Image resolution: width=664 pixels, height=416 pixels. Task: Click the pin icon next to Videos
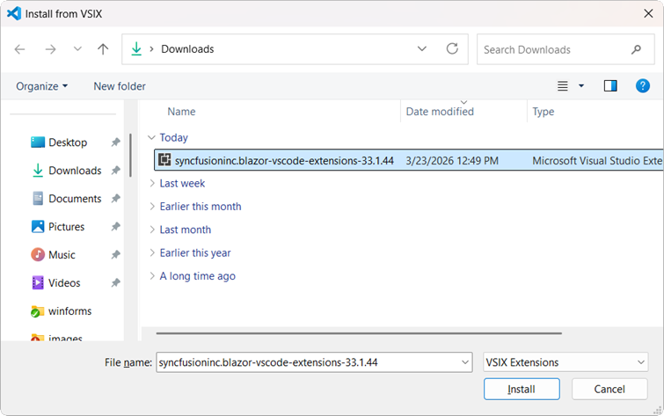[115, 282]
